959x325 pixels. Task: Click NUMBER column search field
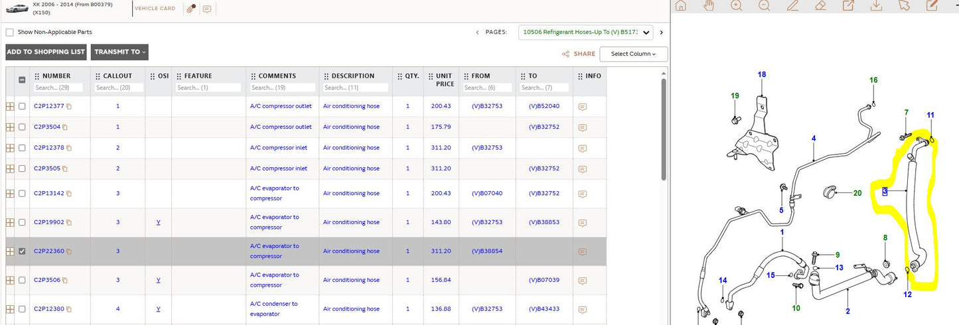(x=58, y=88)
